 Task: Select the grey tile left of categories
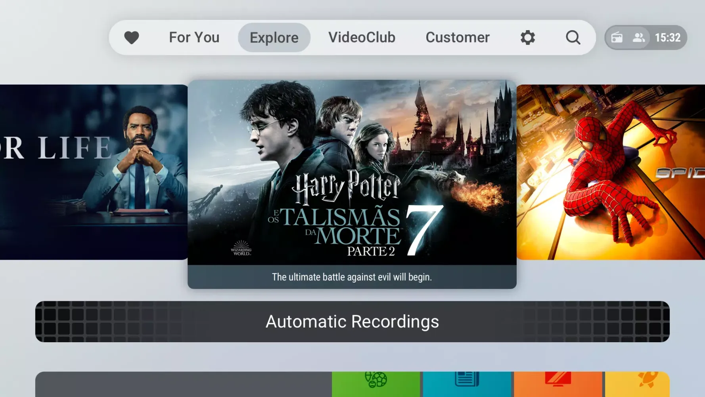click(184, 384)
